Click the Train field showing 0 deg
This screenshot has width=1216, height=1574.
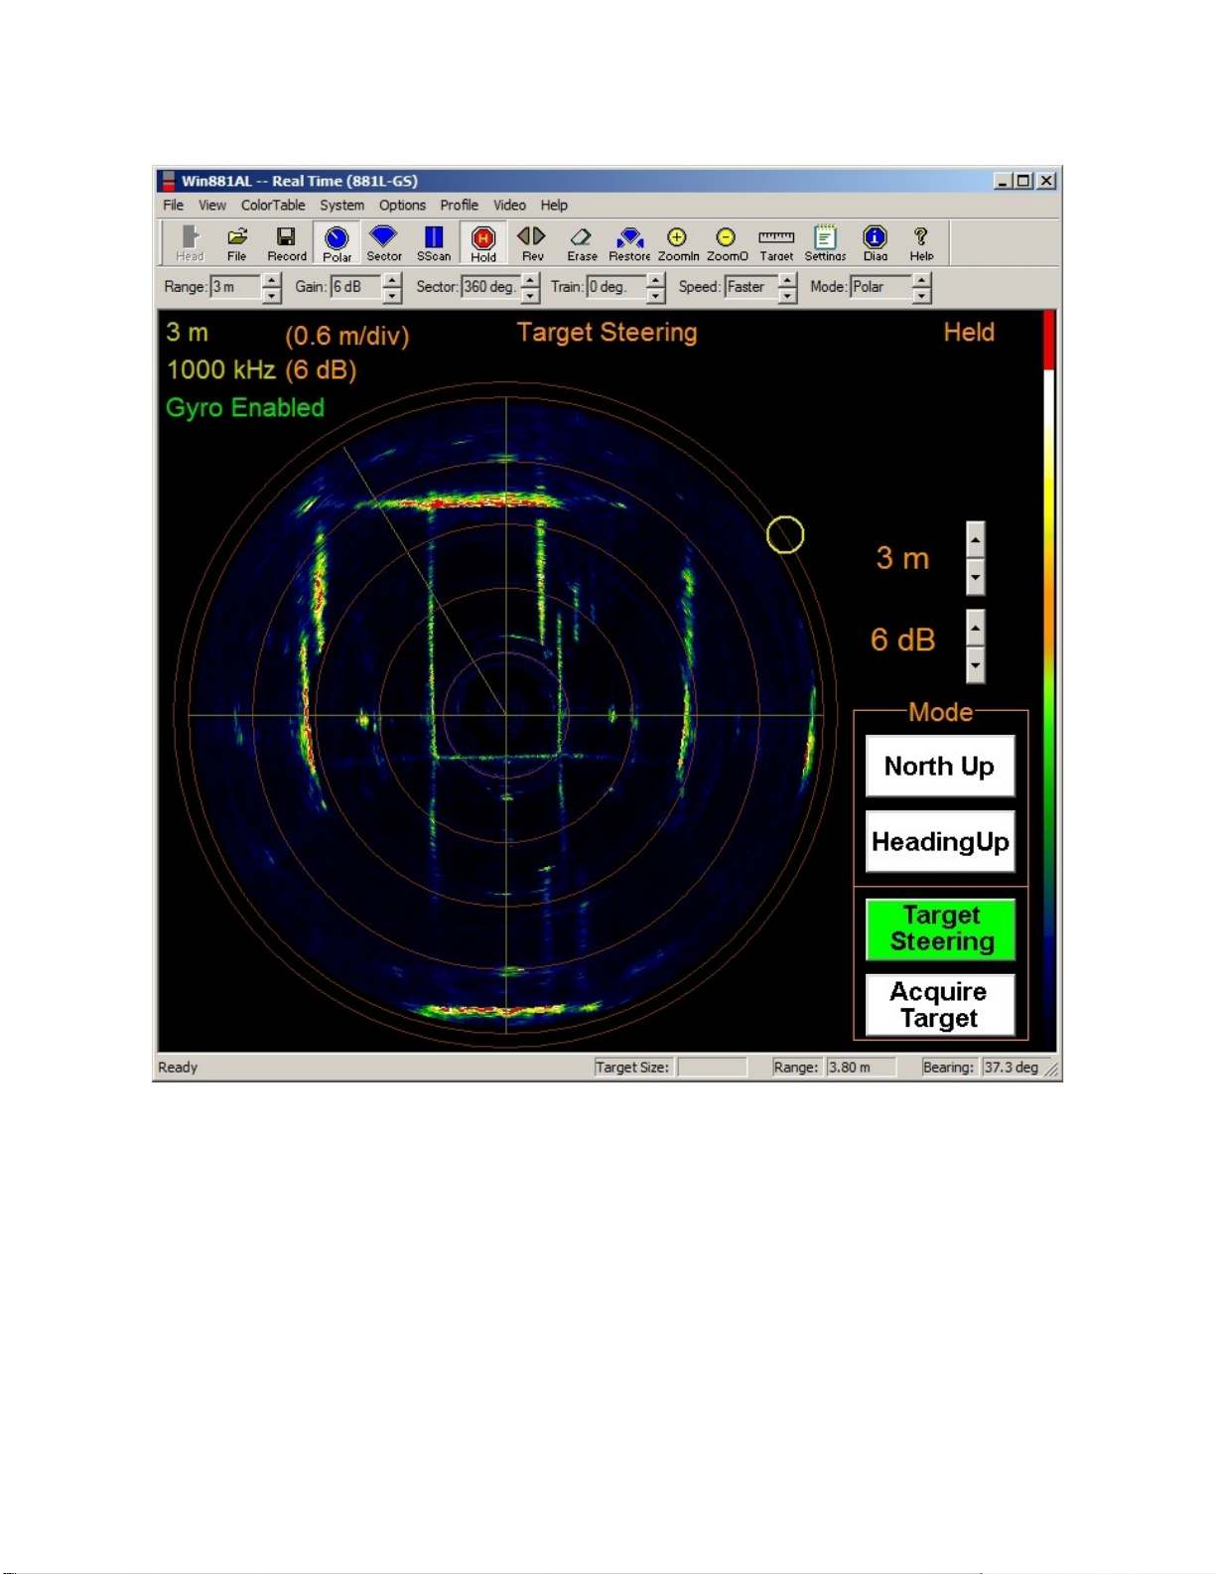tap(616, 287)
